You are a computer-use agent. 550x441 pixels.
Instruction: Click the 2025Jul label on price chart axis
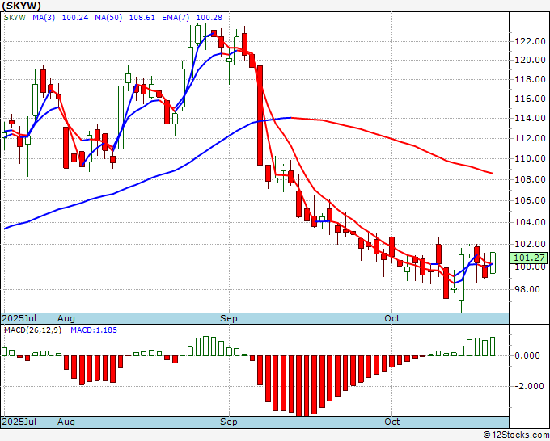click(19, 318)
